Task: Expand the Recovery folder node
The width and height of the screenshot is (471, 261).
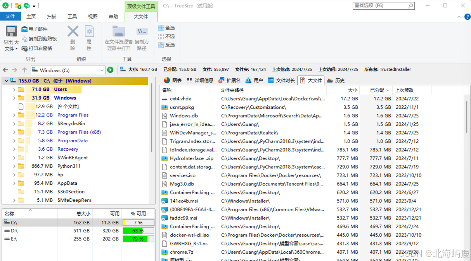Action: pyautogui.click(x=14, y=149)
